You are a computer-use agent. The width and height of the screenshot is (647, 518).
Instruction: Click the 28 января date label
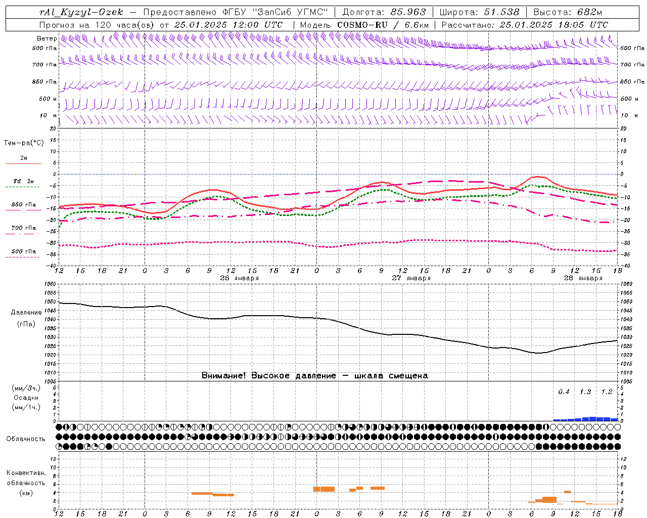[583, 278]
